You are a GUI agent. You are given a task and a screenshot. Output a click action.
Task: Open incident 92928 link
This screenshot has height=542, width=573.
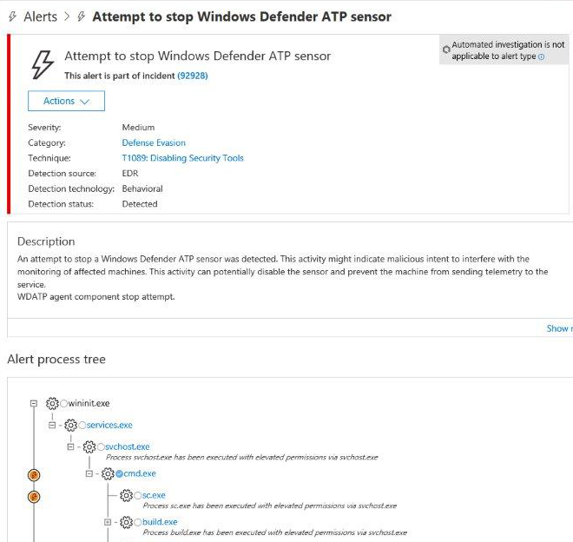pyautogui.click(x=192, y=76)
